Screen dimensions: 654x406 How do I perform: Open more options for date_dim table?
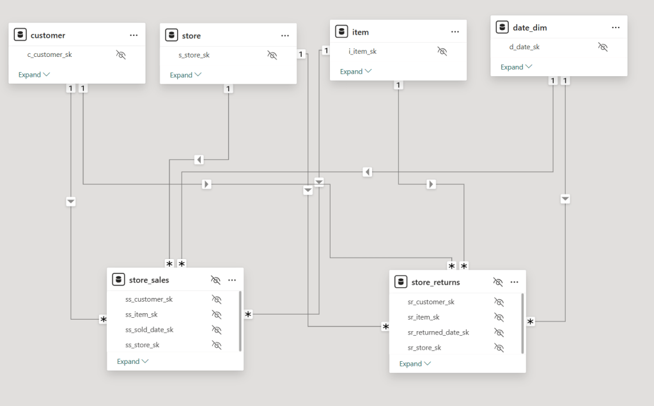click(616, 27)
